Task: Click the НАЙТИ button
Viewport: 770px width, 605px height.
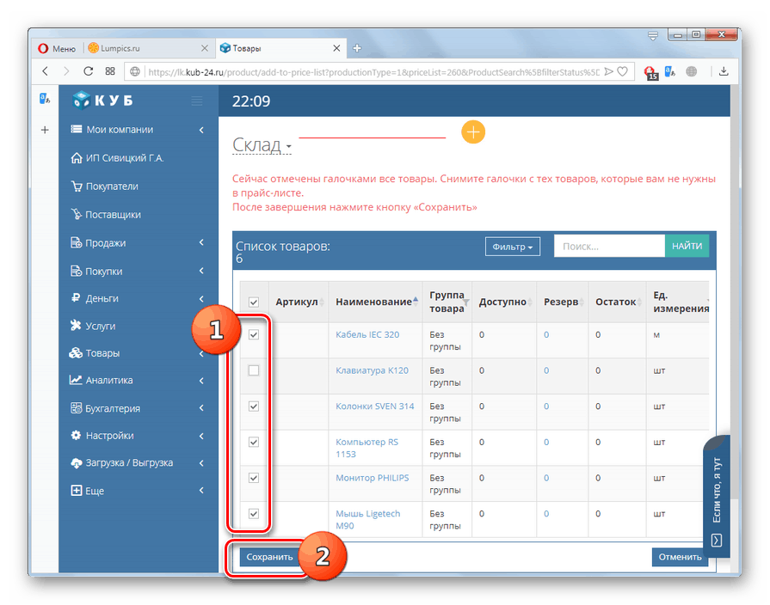Action: [x=687, y=247]
